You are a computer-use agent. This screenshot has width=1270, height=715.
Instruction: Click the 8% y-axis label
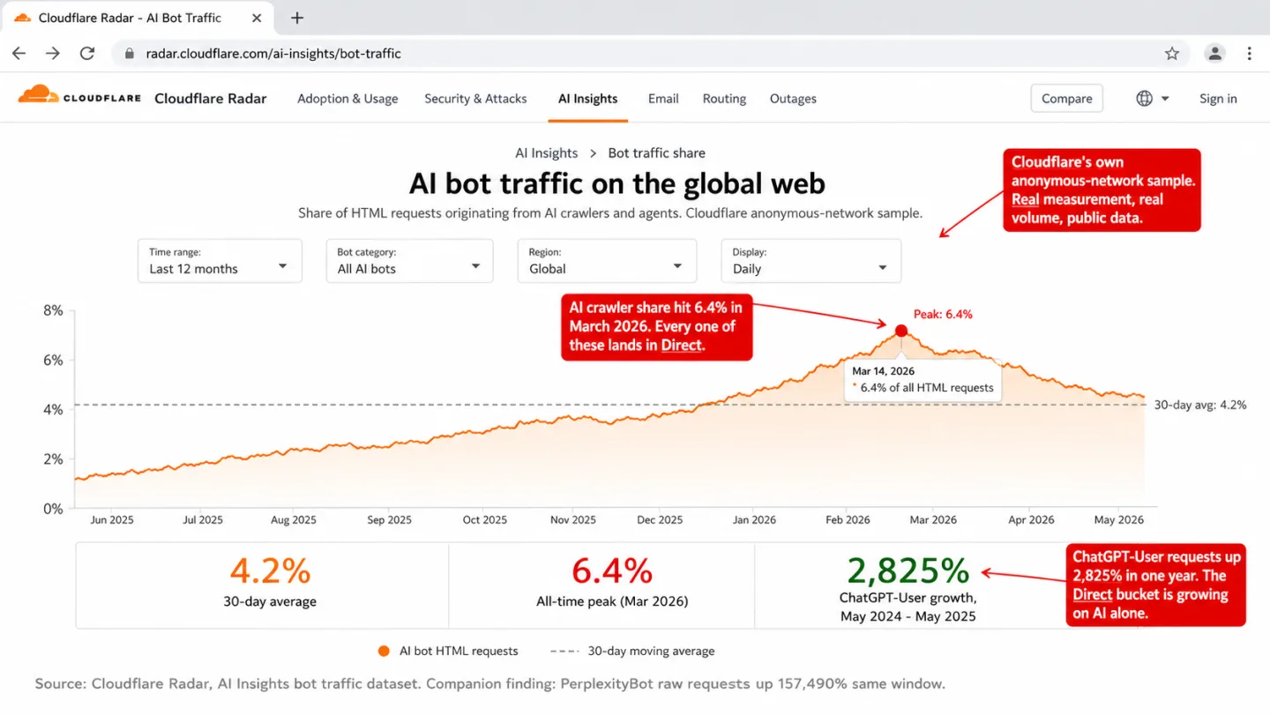53,310
